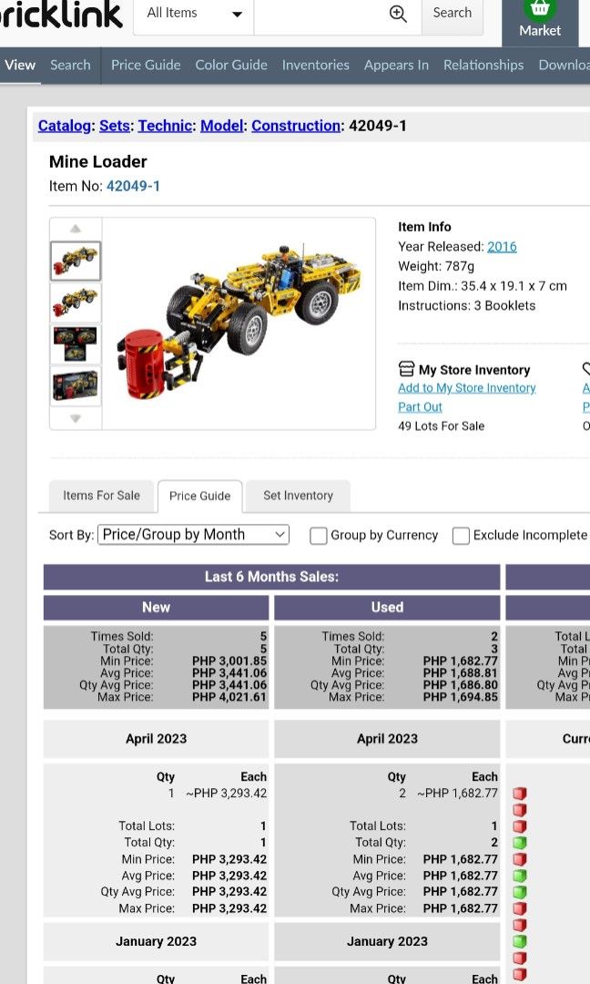Expand the Sort By dropdown

pos(193,535)
